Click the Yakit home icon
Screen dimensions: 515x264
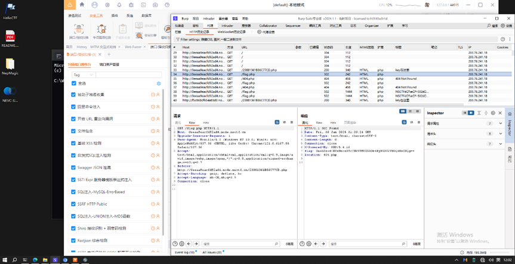82,5
